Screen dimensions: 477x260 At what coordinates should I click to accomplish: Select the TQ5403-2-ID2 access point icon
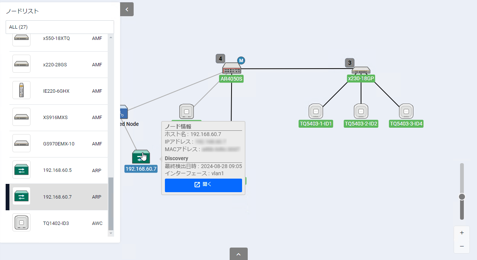pyautogui.click(x=361, y=112)
